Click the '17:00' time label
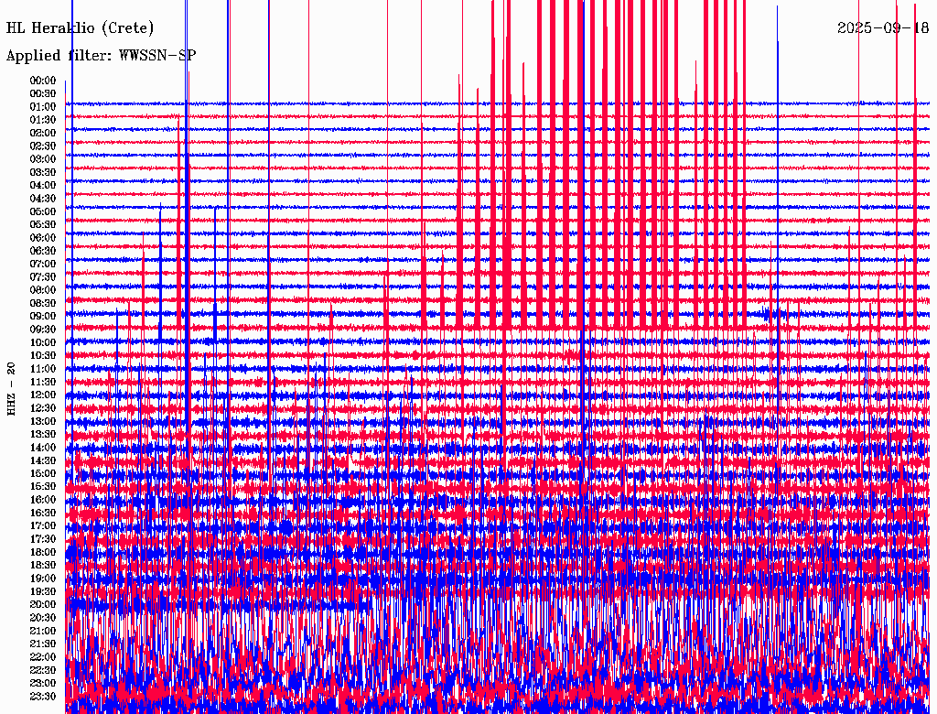This screenshot has height=714, width=937. tap(43, 526)
